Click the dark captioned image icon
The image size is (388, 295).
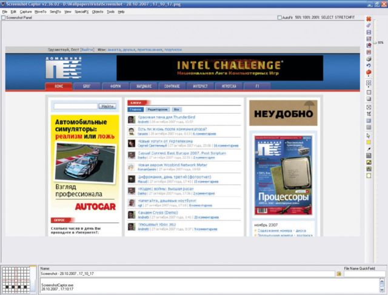pos(369,169)
